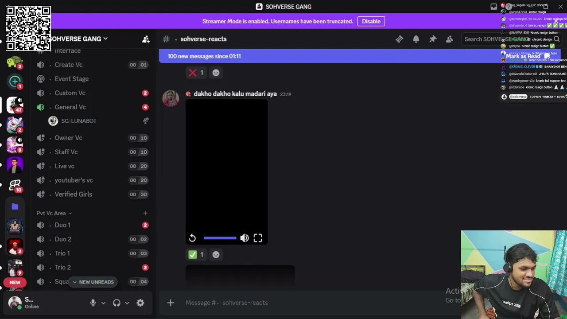Join the Staff Vc channel

pos(92,152)
